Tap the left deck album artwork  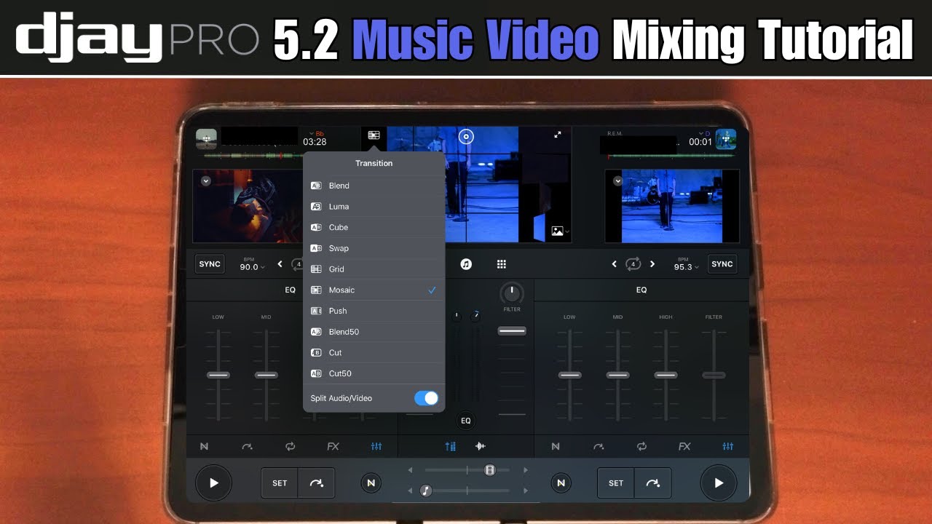tap(207, 139)
